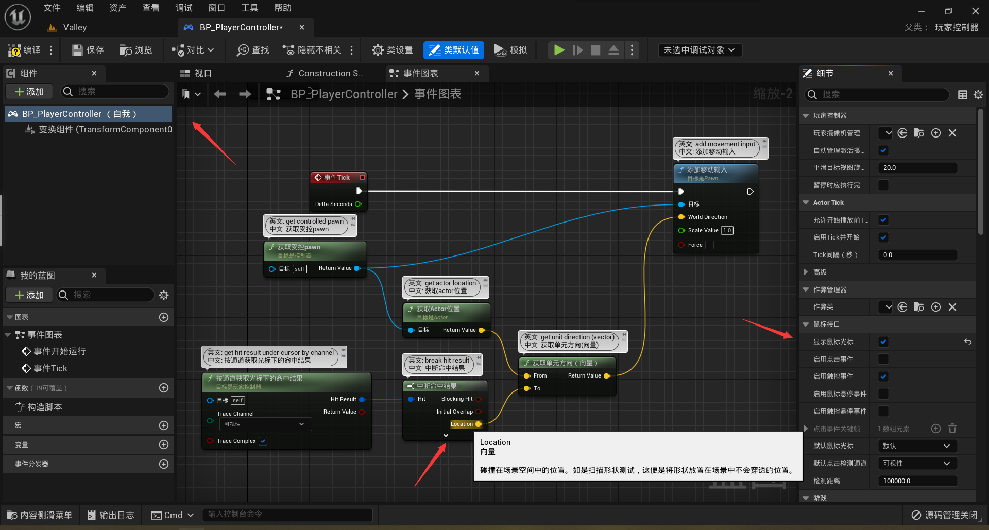This screenshot has height=530, width=989.
Task: Toggle 启用Tick并开始 checkbox
Action: [883, 237]
